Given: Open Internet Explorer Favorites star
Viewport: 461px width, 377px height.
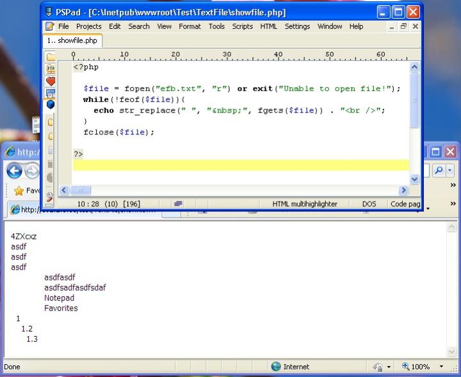Looking at the screenshot, I should pos(19,191).
